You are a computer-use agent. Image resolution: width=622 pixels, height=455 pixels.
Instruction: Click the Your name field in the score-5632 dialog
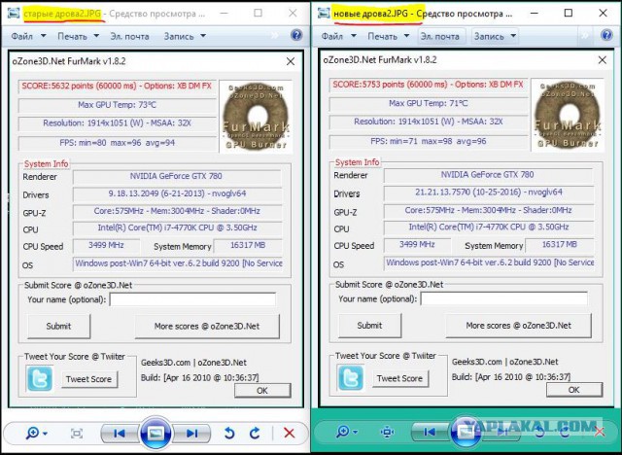[x=192, y=299]
